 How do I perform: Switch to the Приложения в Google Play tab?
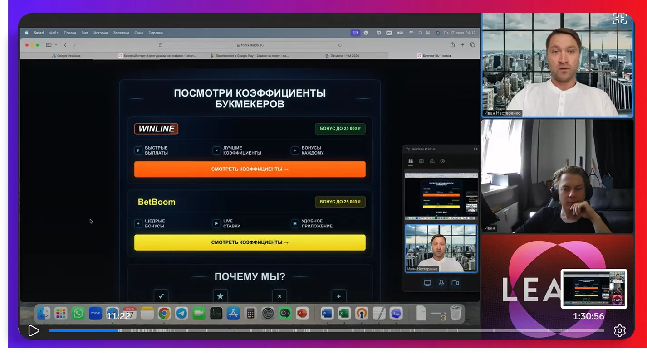(x=250, y=56)
